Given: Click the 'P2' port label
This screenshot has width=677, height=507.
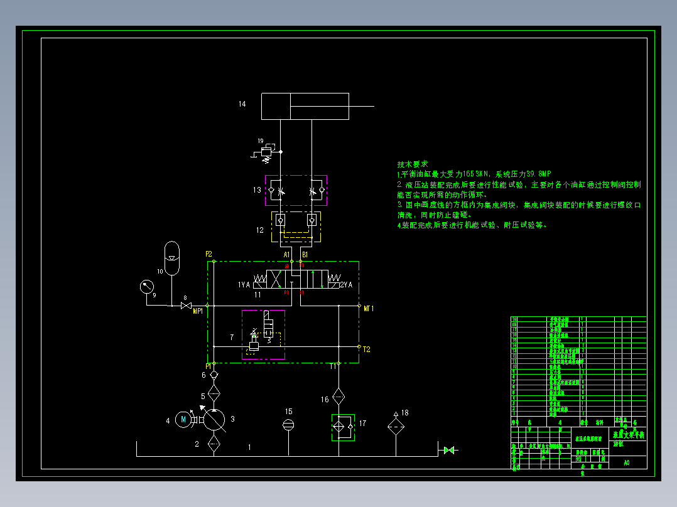Looking at the screenshot, I should pyautogui.click(x=209, y=254).
